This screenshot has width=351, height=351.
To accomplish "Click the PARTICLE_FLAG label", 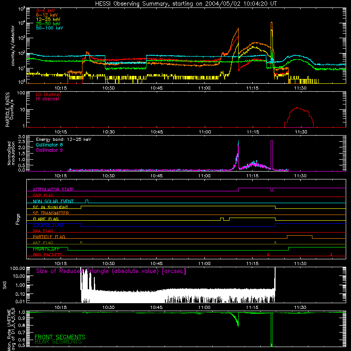I will point(49,236).
